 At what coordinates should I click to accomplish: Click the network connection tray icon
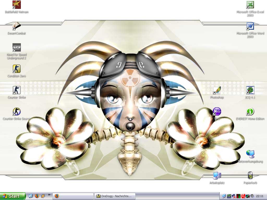tap(224, 196)
